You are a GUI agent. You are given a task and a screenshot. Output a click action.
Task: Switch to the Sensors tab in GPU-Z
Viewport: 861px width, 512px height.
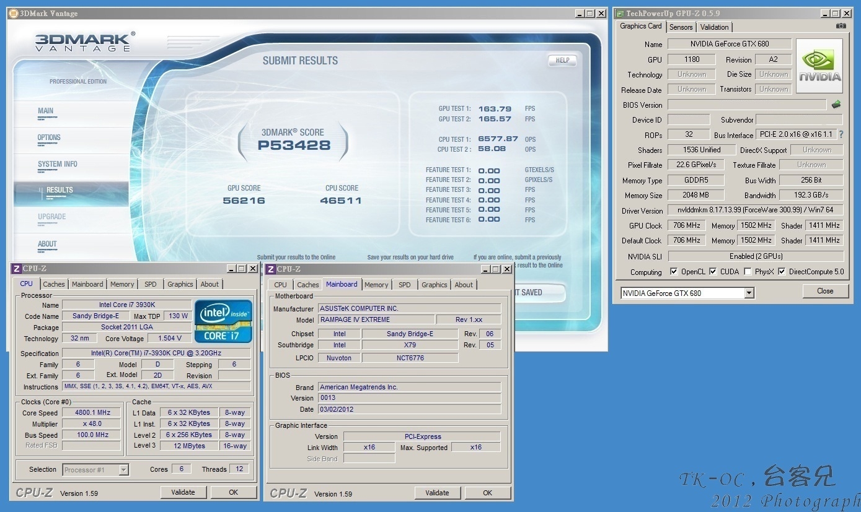[x=681, y=27]
